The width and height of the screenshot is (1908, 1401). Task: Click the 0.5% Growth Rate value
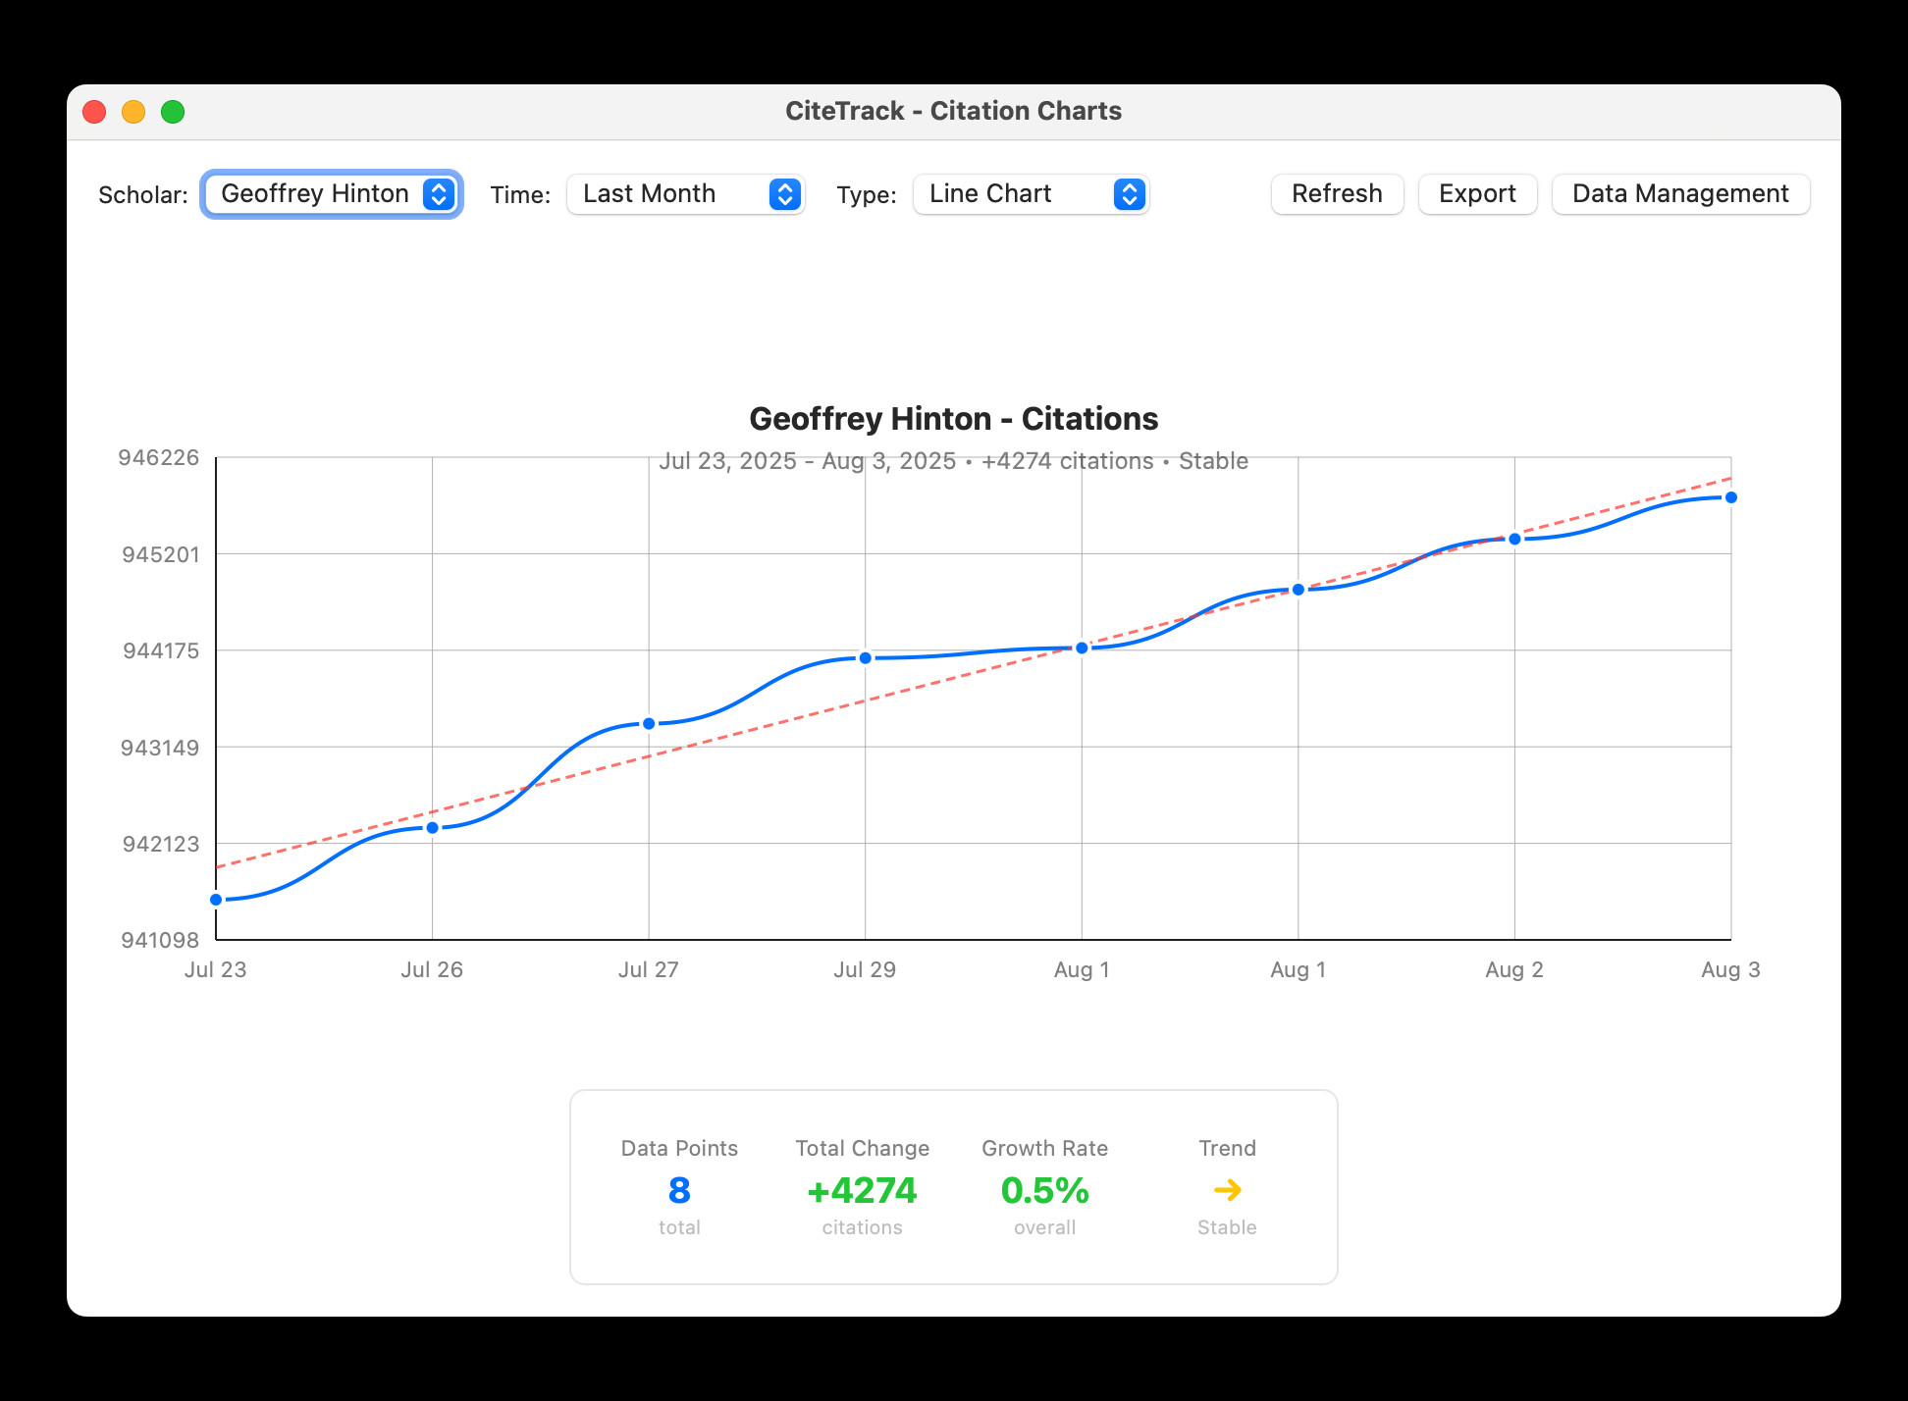(x=1044, y=1190)
